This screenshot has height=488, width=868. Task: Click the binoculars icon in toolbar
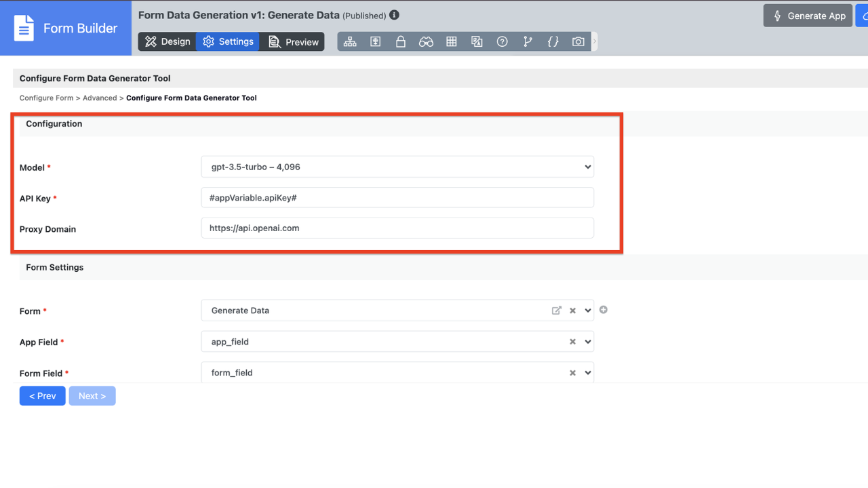pos(426,42)
